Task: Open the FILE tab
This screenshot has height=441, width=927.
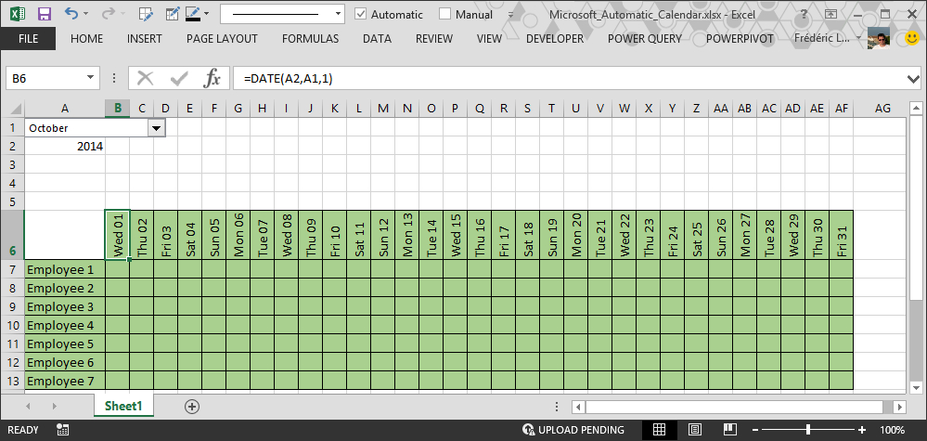Action: [29, 39]
